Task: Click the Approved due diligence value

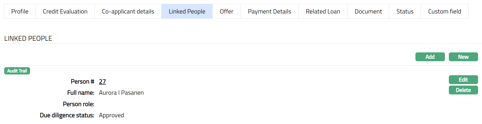Action: (x=111, y=115)
